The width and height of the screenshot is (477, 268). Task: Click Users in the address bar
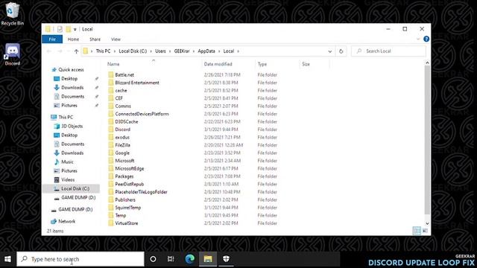[160, 51]
